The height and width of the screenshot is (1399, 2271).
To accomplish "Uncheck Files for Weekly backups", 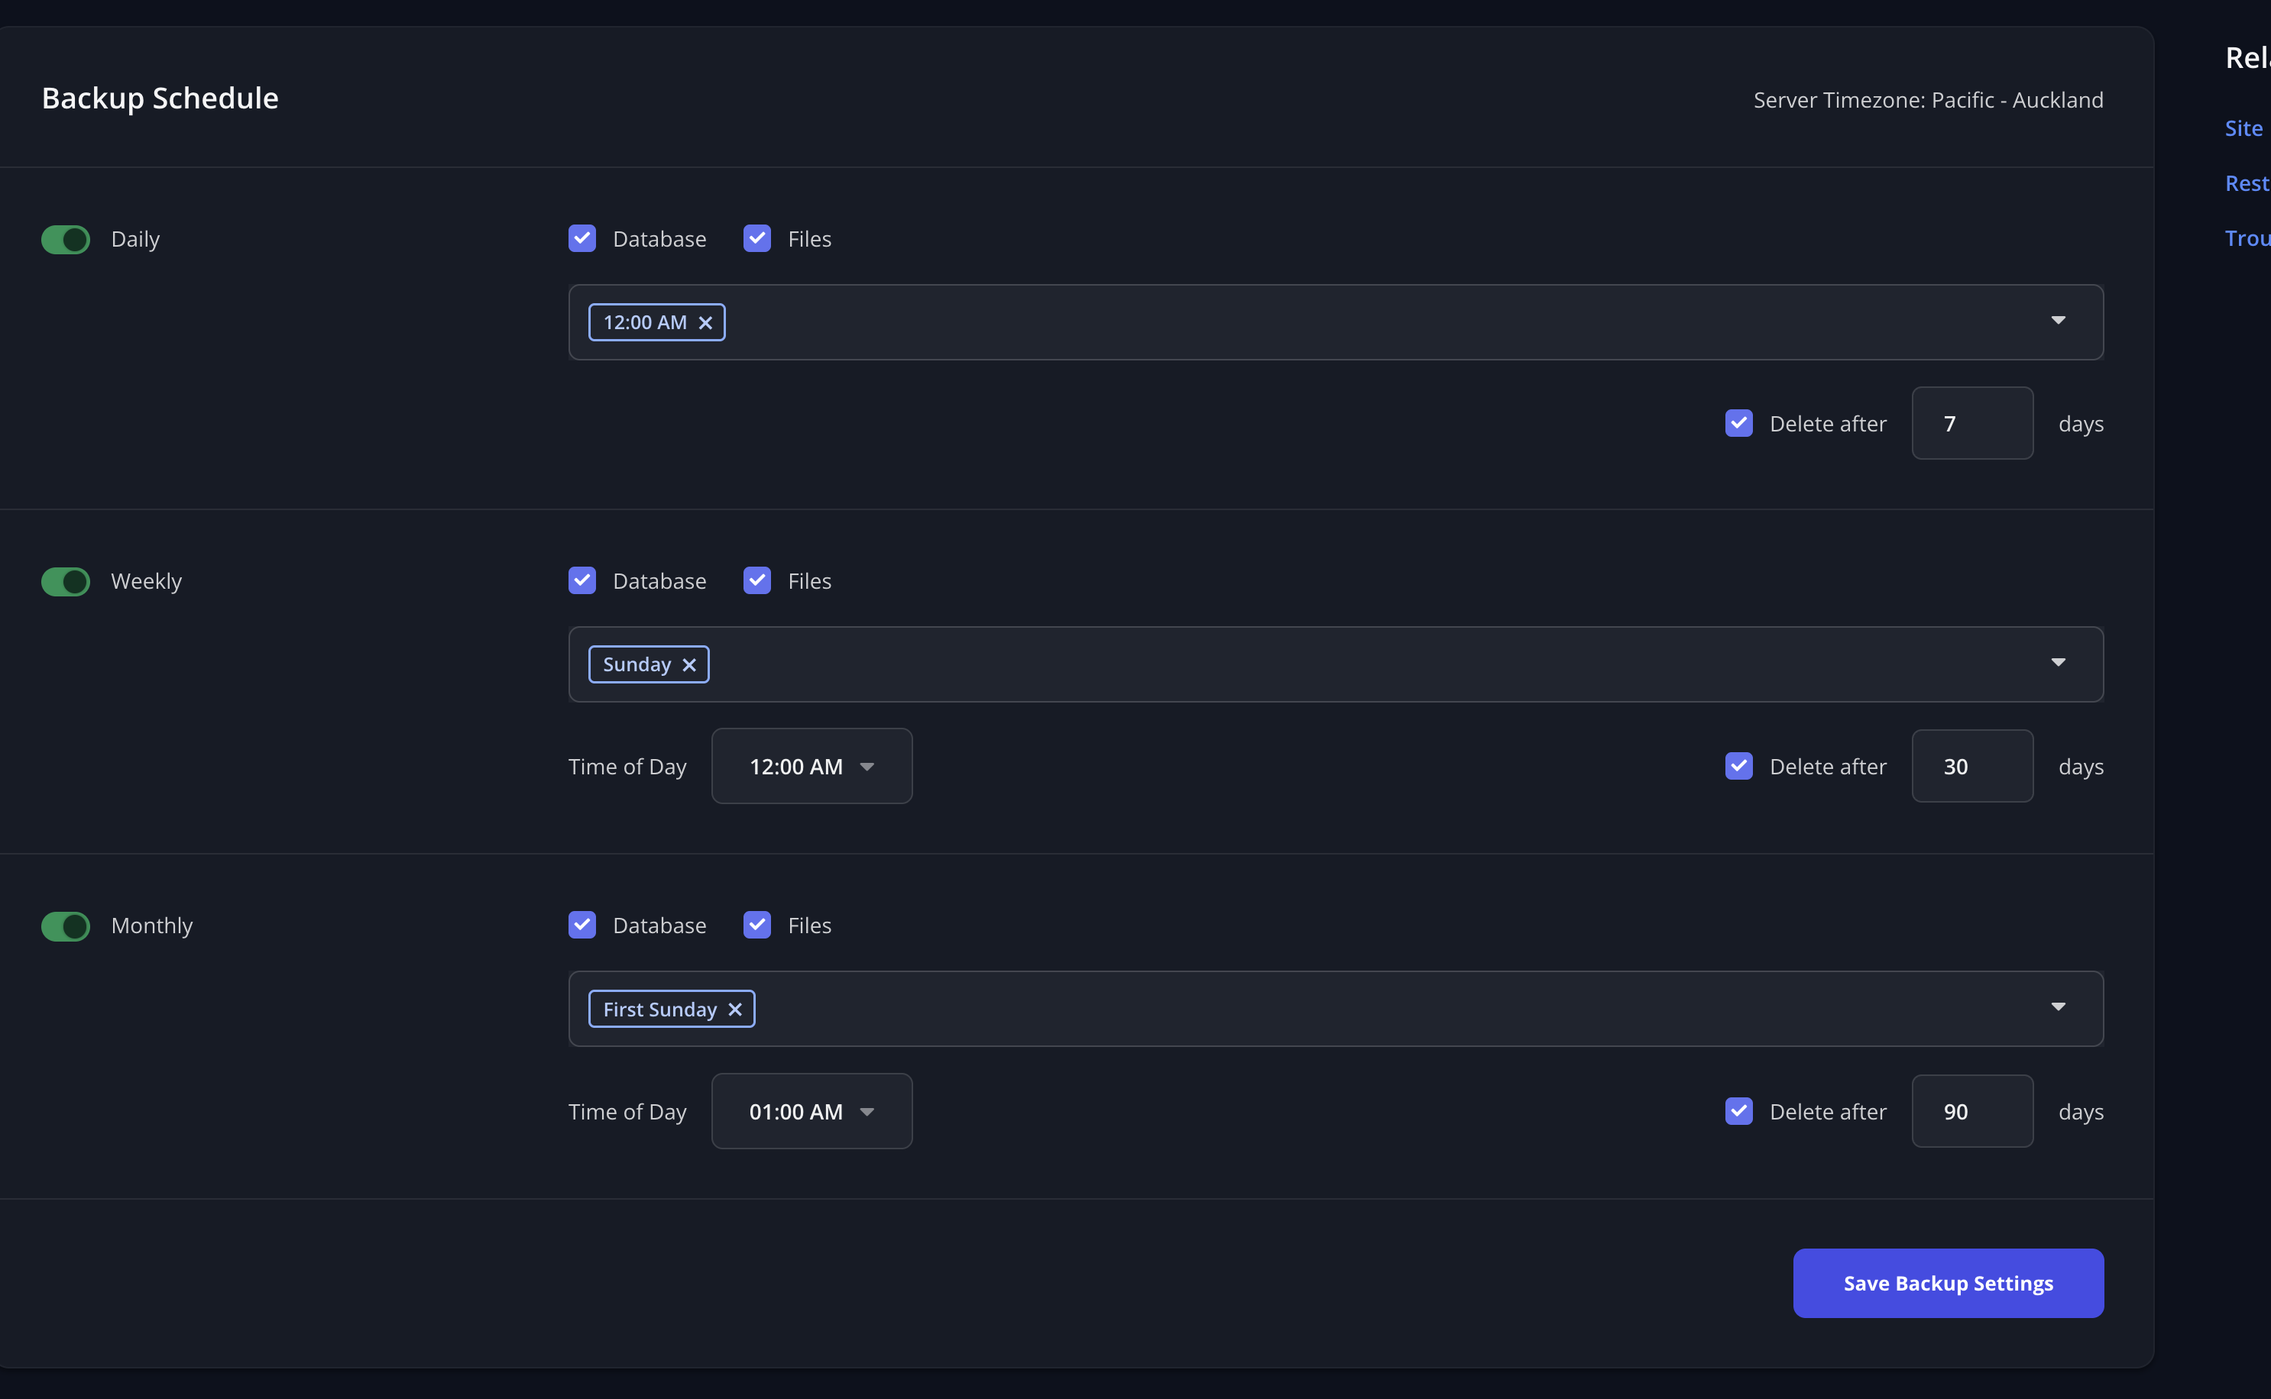I will click(757, 581).
